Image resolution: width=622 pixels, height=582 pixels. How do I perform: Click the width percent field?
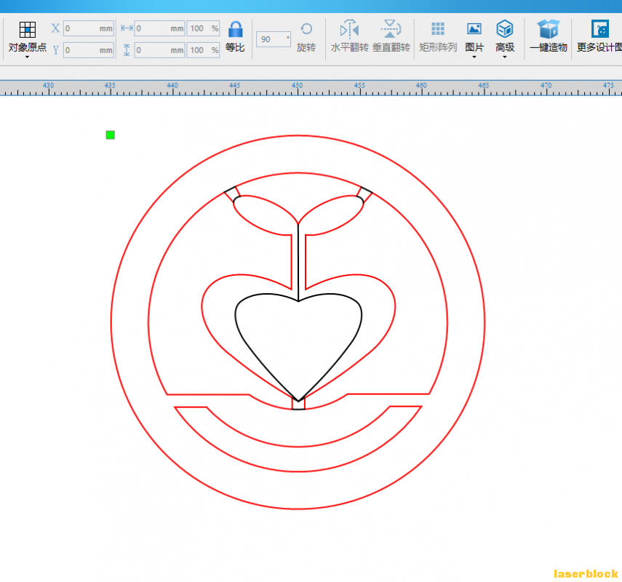coord(203,28)
